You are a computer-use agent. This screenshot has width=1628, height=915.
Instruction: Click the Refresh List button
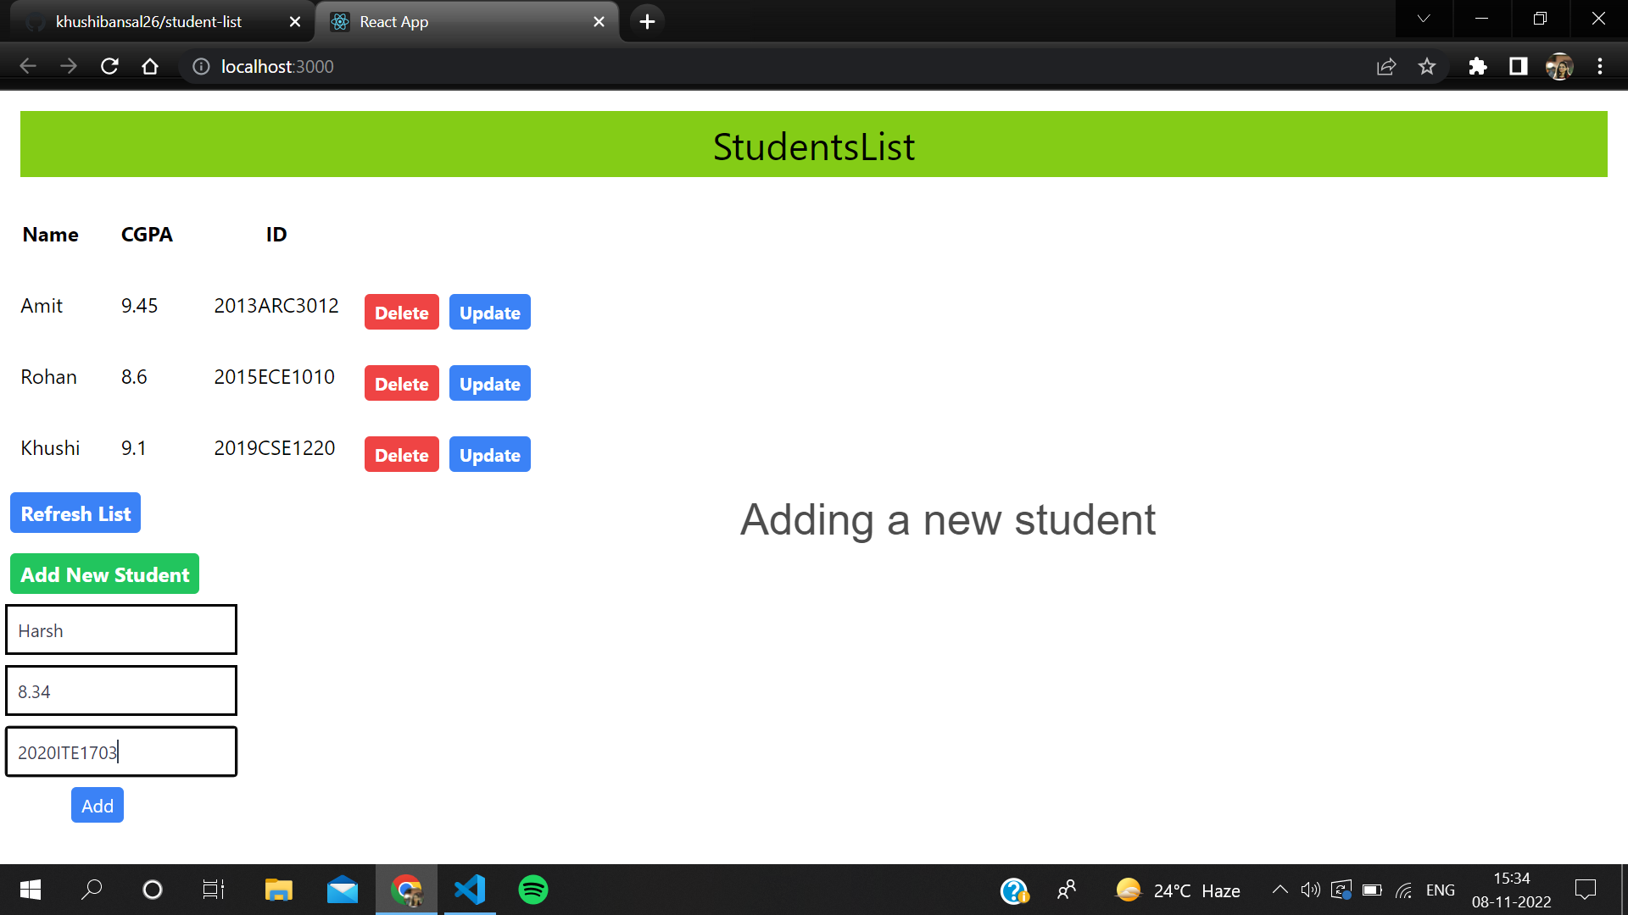pyautogui.click(x=75, y=513)
